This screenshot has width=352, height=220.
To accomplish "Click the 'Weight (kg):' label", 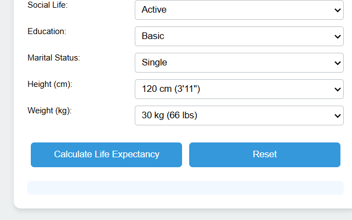I will coord(50,111).
